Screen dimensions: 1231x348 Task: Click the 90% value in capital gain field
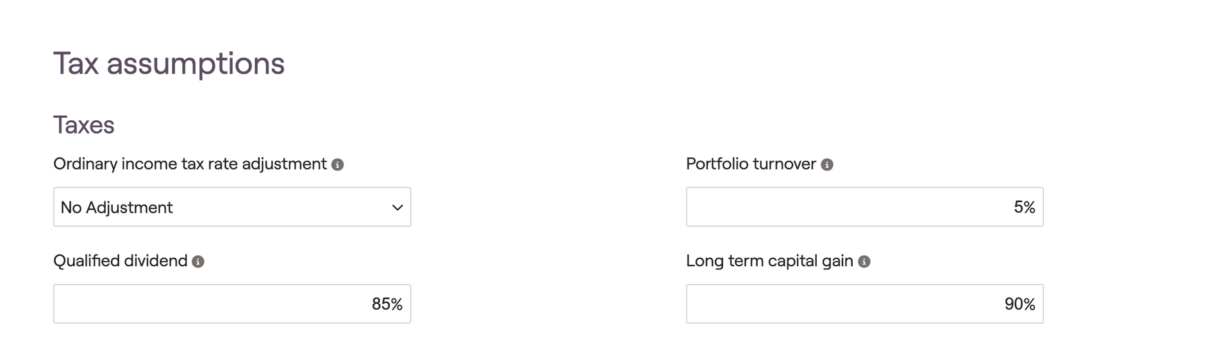(x=1020, y=304)
